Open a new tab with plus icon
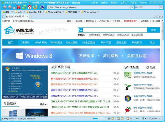Image resolution: width=165 pixels, height=122 pixels. coord(31,16)
